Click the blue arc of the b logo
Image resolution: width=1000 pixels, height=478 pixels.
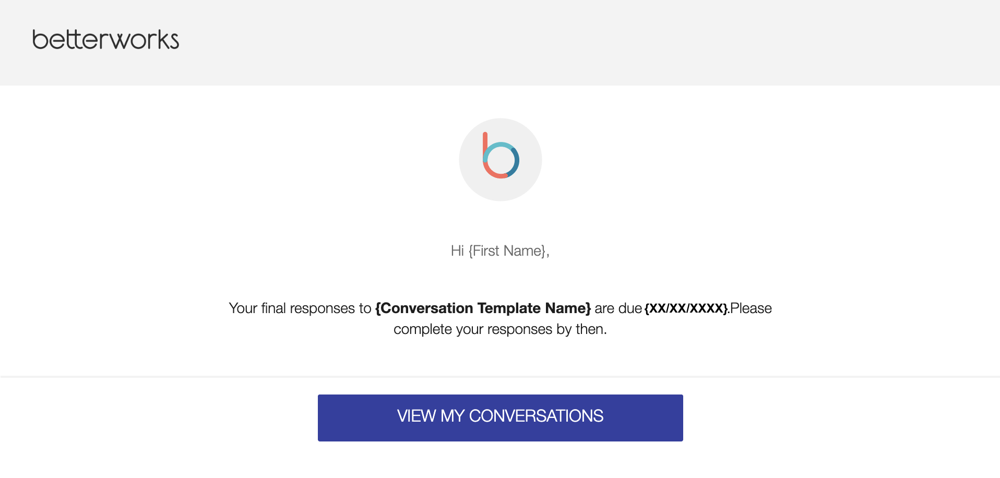tap(516, 163)
